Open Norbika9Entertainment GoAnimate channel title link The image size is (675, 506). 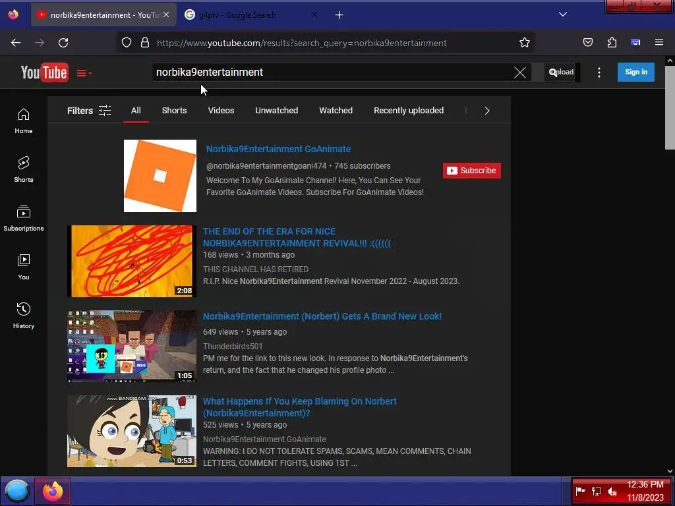pyautogui.click(x=278, y=149)
